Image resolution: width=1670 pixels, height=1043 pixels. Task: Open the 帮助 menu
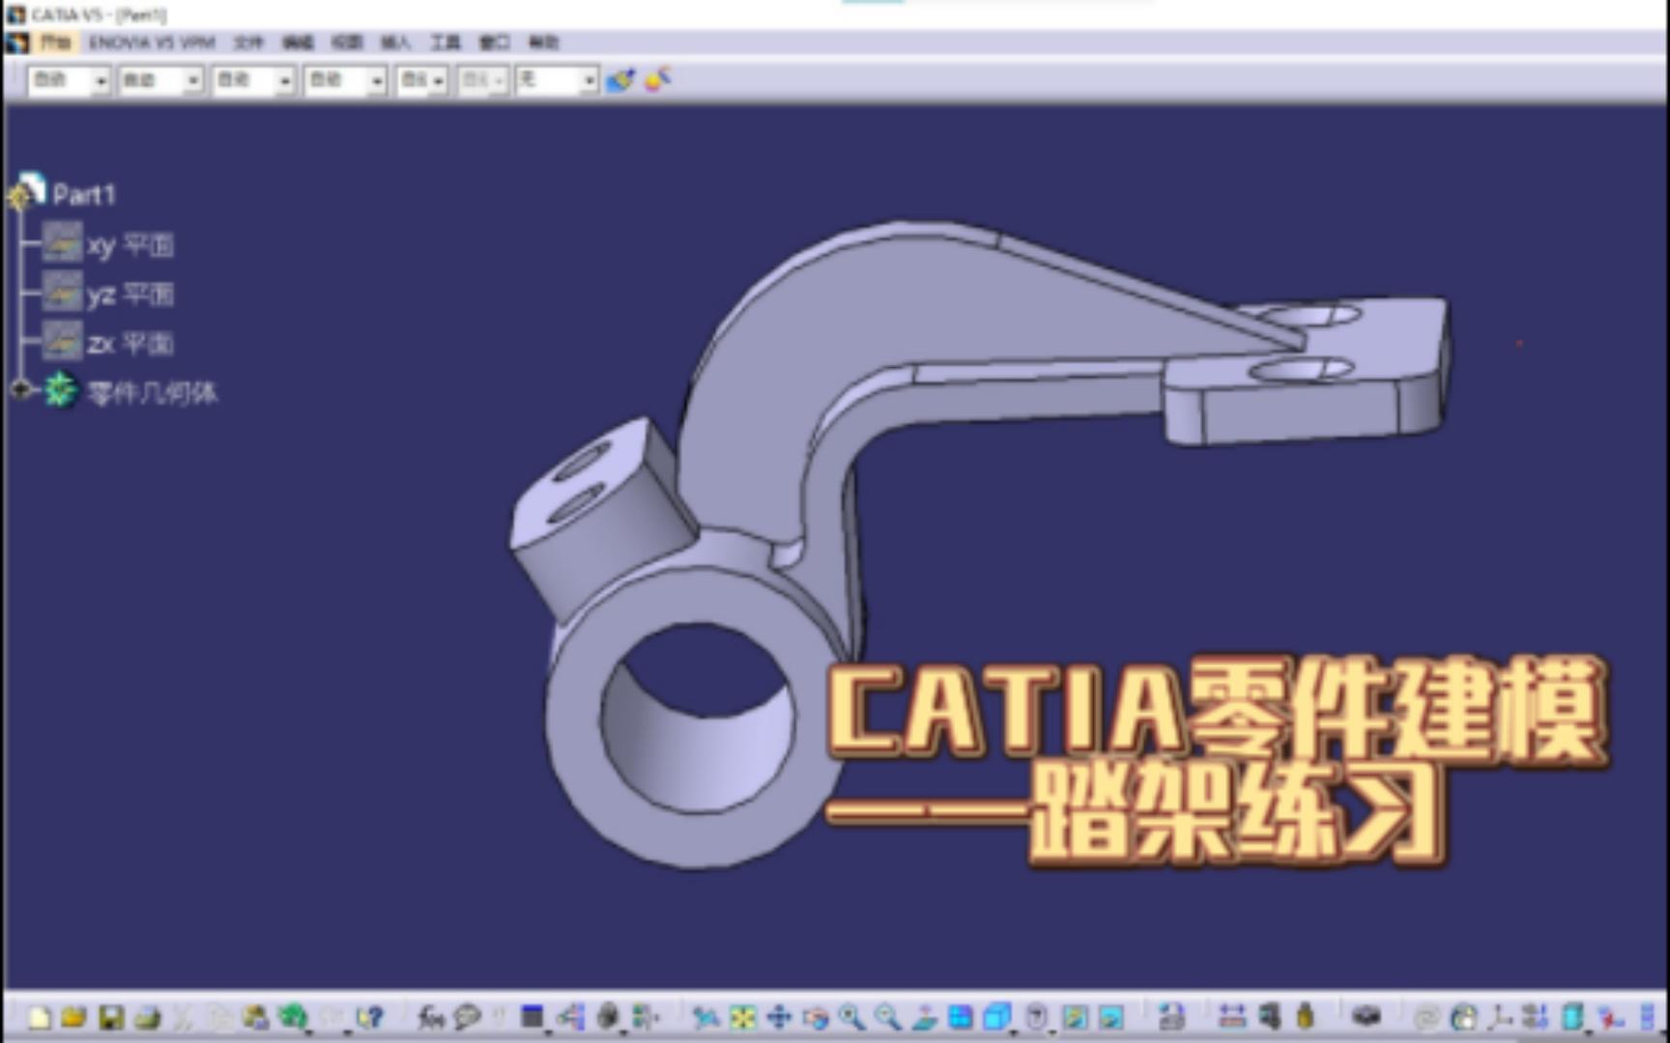[x=543, y=42]
